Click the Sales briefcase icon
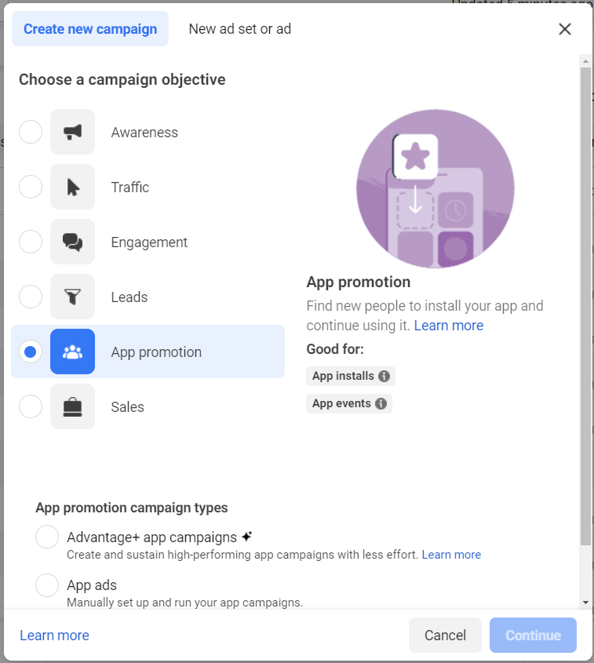Viewport: 594px width, 663px height. coord(72,406)
